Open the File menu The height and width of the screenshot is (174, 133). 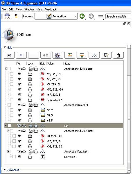[x=4, y=9]
